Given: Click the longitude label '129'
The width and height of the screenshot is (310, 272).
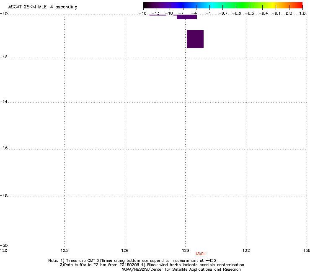Looking at the screenshot, I should pos(186,251).
